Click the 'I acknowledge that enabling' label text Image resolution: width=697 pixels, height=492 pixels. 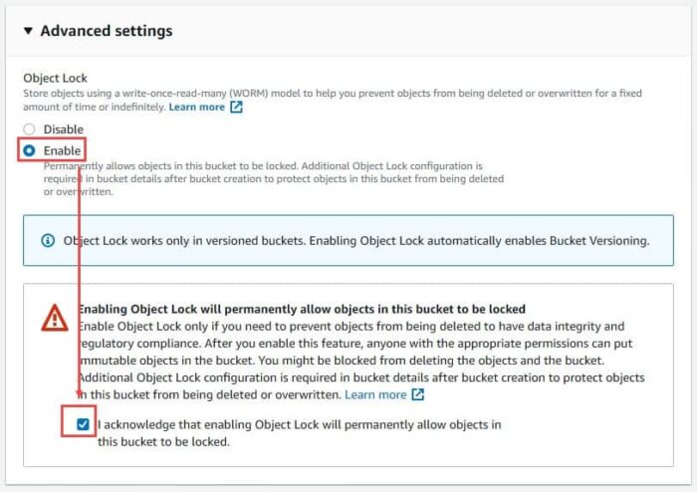(299, 425)
